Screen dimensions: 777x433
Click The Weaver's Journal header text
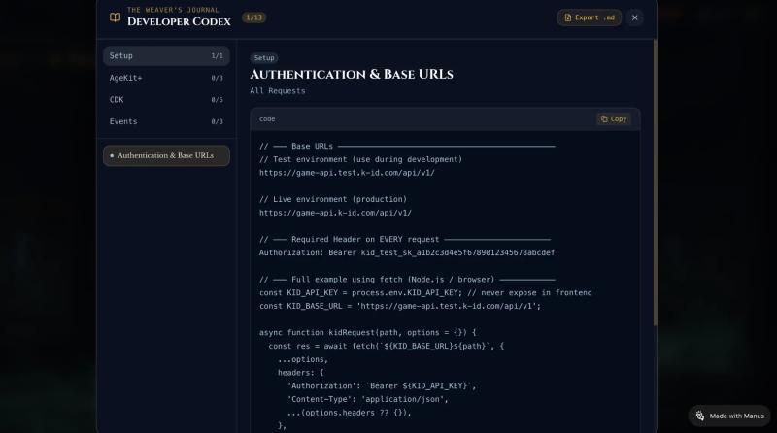point(173,10)
